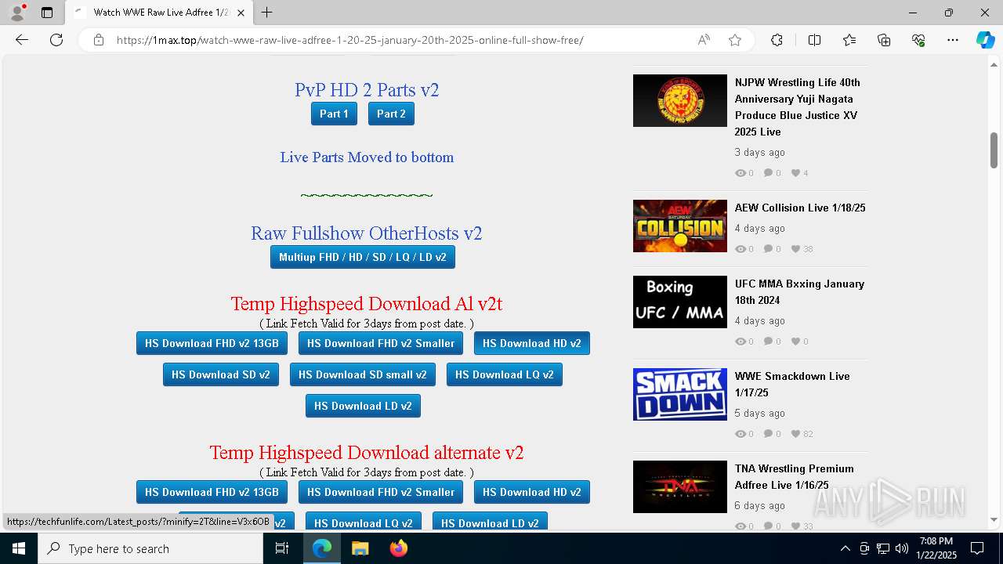Click the page vertical scrollbar thumb
This screenshot has width=1003, height=564.
[994, 150]
